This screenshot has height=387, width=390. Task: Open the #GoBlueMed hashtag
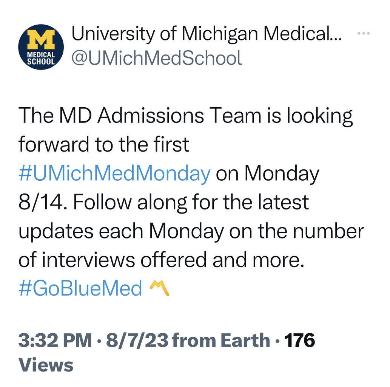pyautogui.click(x=80, y=289)
